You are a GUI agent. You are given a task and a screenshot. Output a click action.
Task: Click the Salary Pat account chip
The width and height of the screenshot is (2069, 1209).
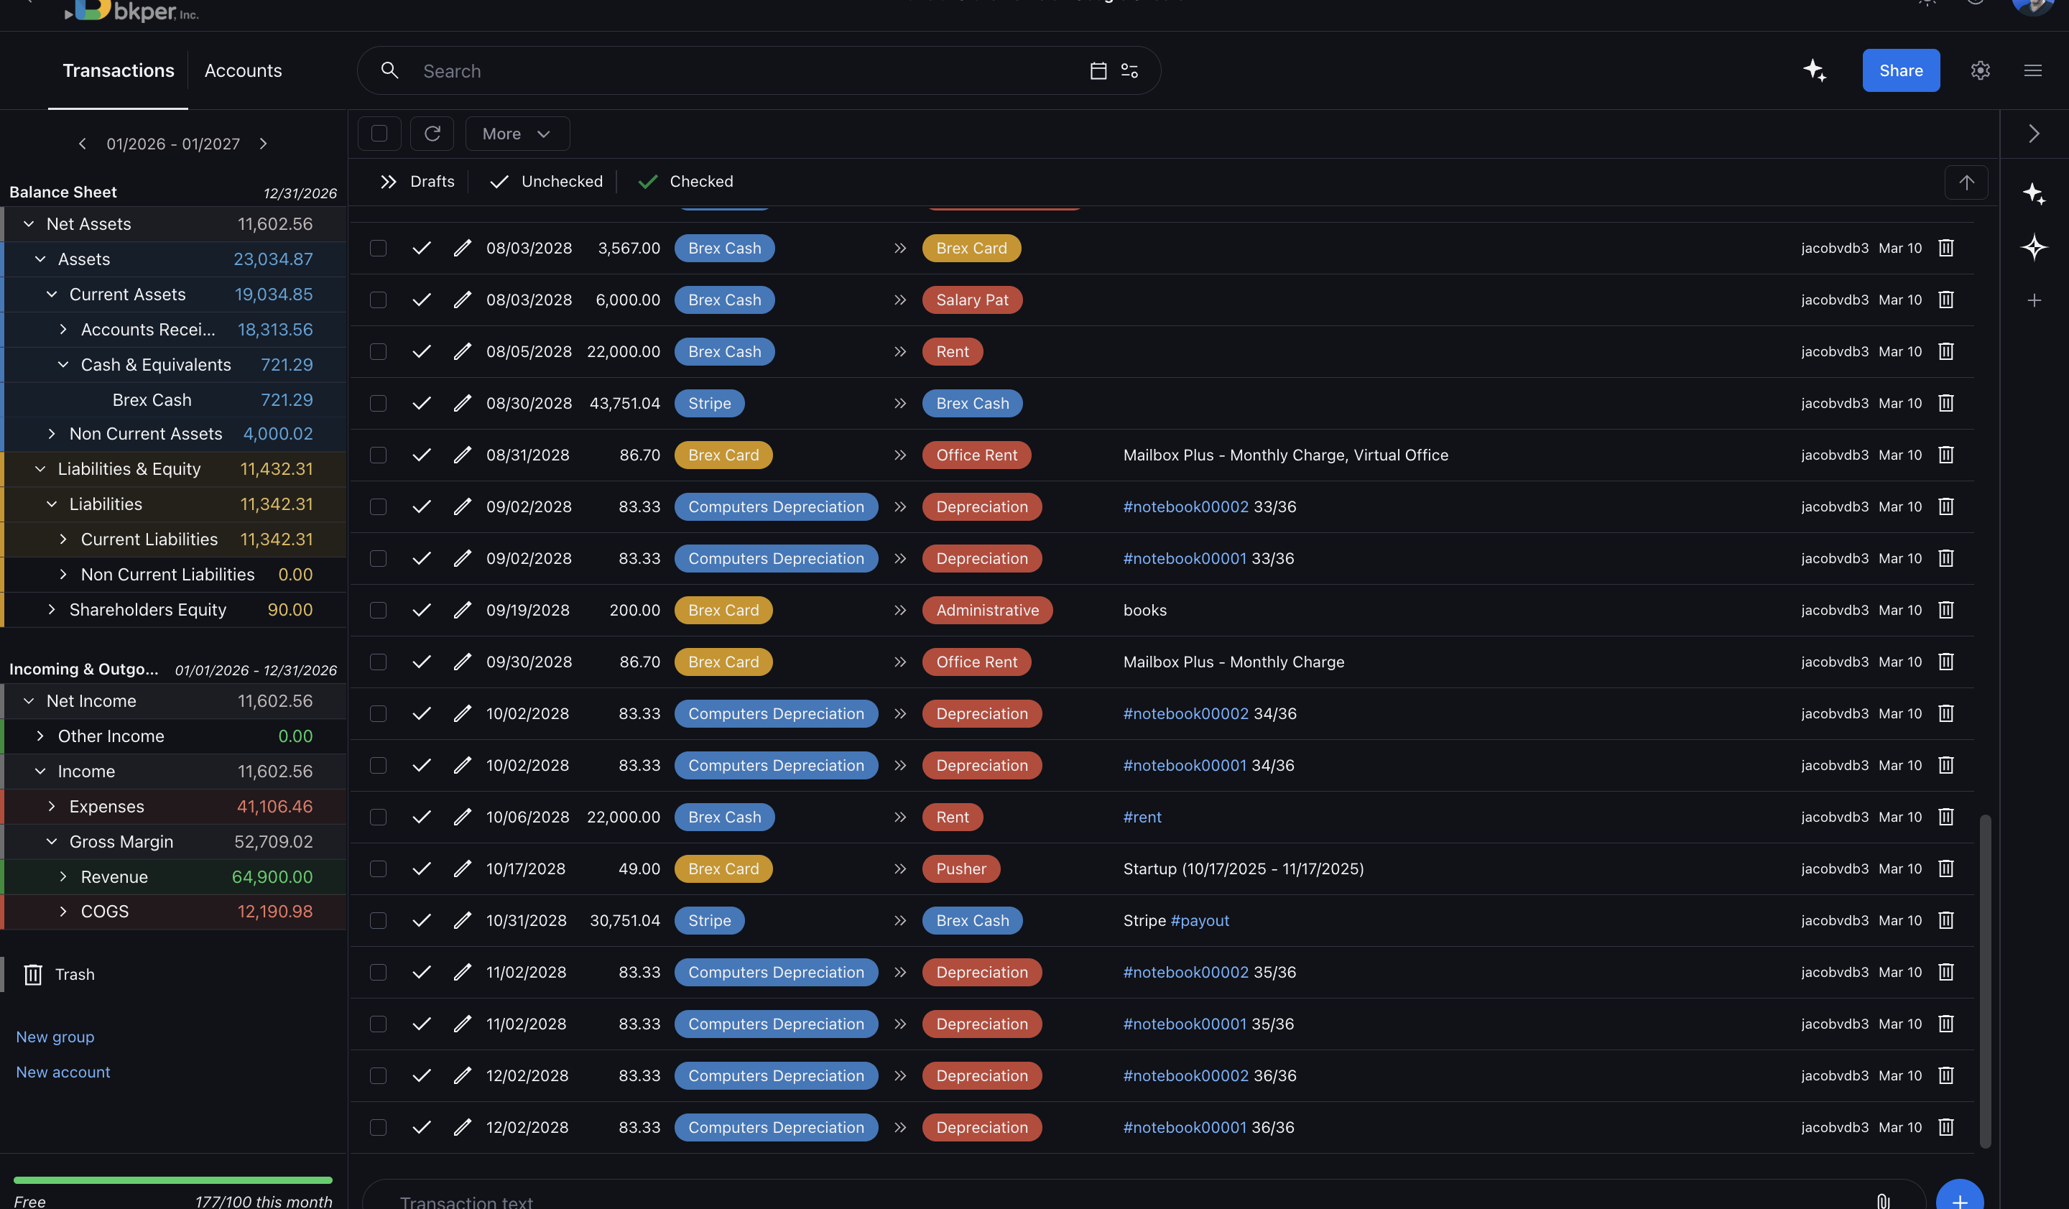tap(972, 300)
